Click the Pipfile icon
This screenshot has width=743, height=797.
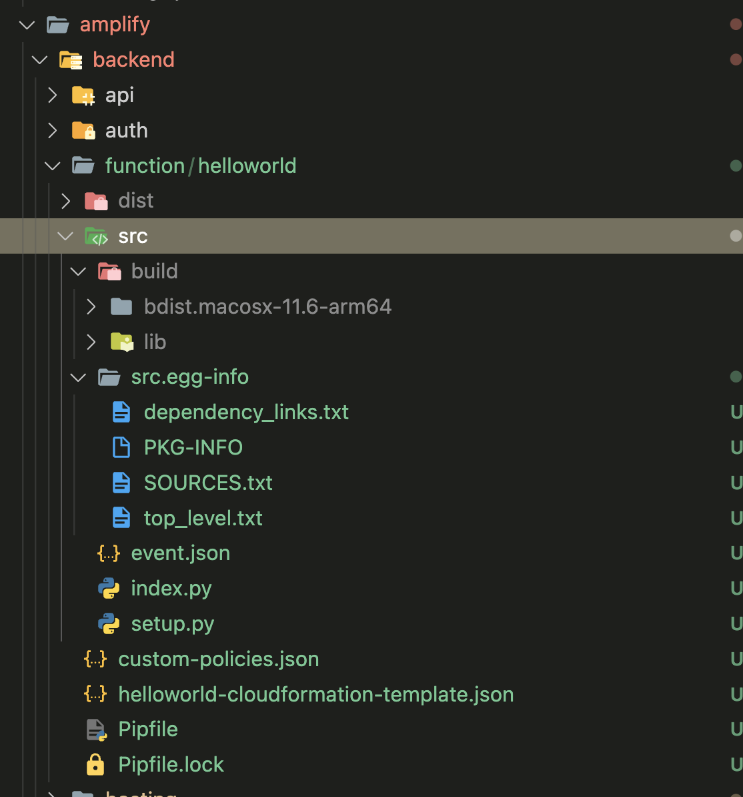coord(96,730)
